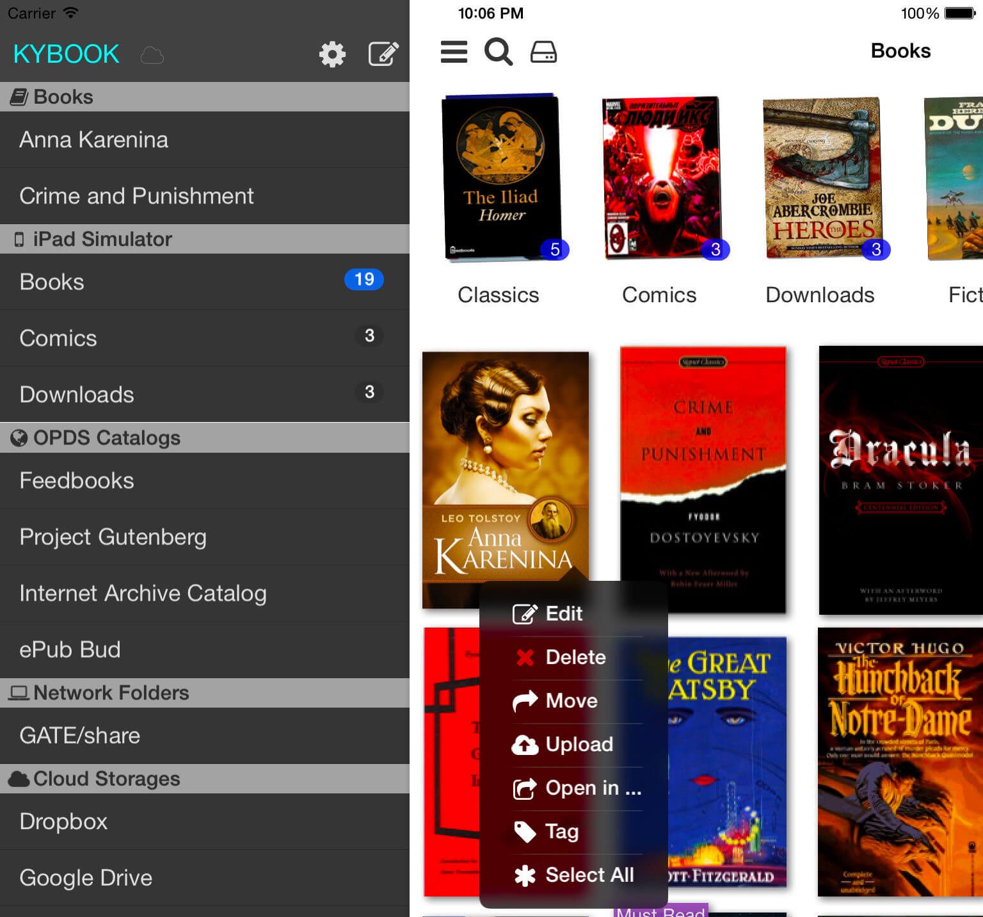Tap the status bar Wi-Fi icon

(x=71, y=12)
